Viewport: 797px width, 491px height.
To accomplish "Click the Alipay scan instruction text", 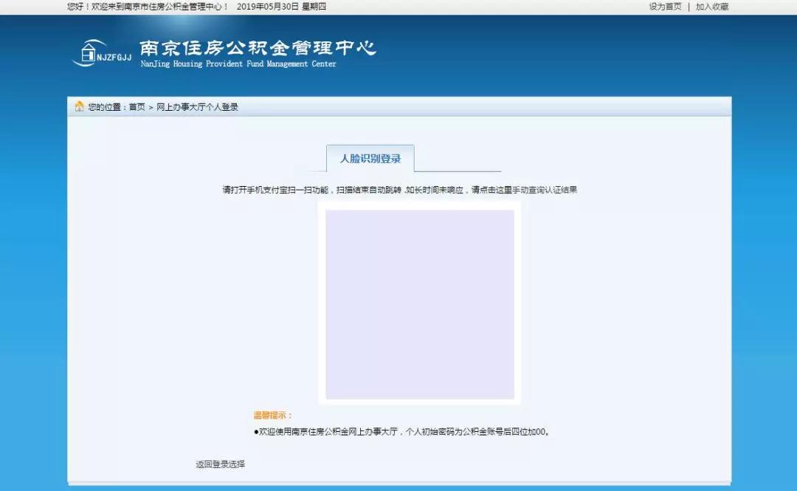I will [332, 190].
